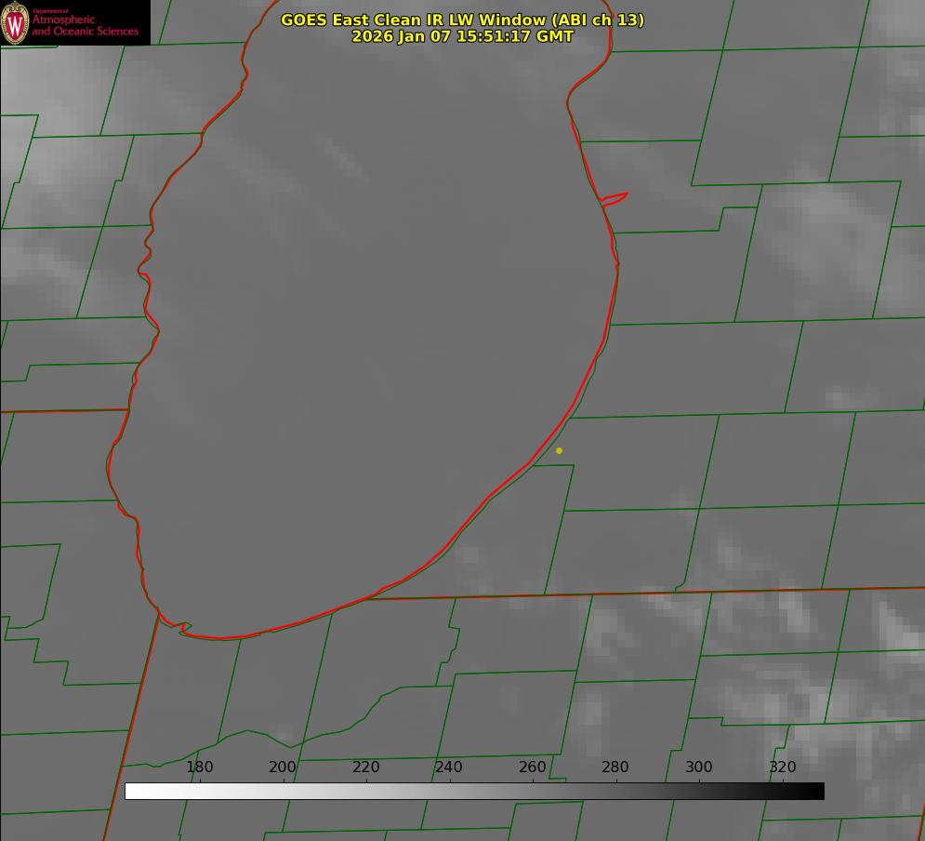Image resolution: width=925 pixels, height=841 pixels.
Task: Click the yellow location marker dot
Action: (x=559, y=450)
